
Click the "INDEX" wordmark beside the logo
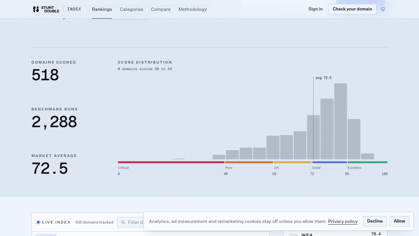point(74,9)
